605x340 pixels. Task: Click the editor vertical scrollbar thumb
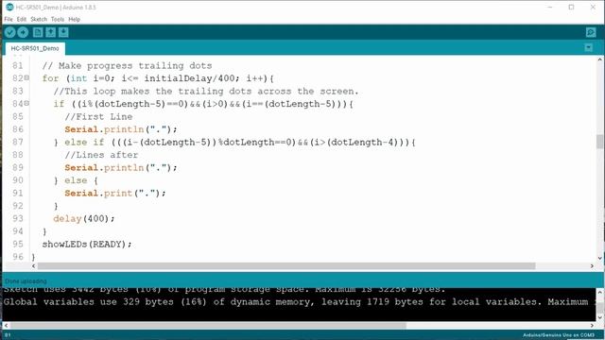click(599, 142)
